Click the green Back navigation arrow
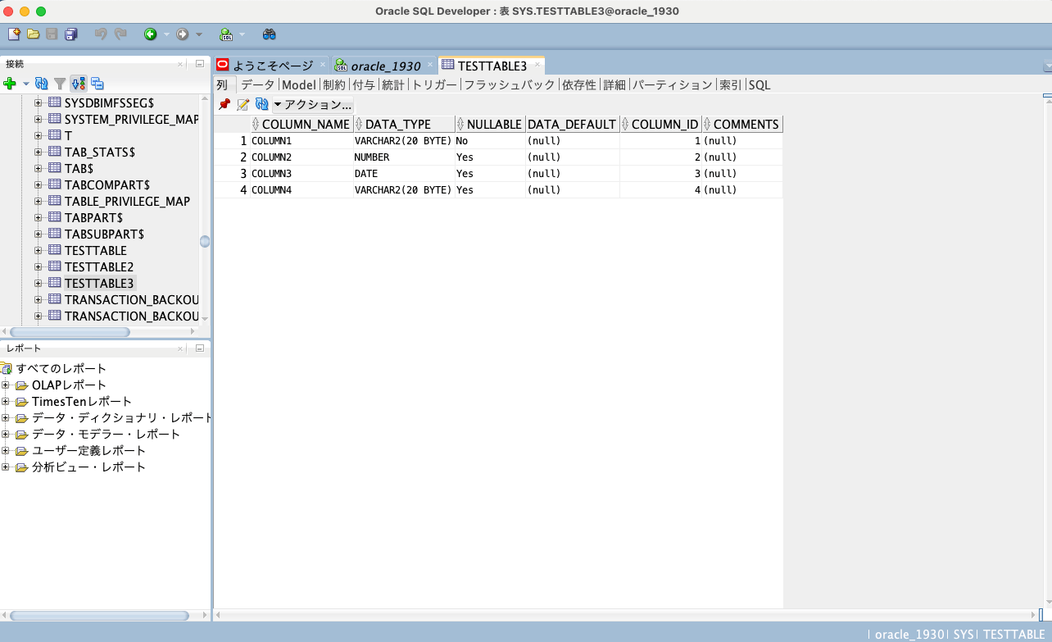This screenshot has height=642, width=1052. pos(151,34)
